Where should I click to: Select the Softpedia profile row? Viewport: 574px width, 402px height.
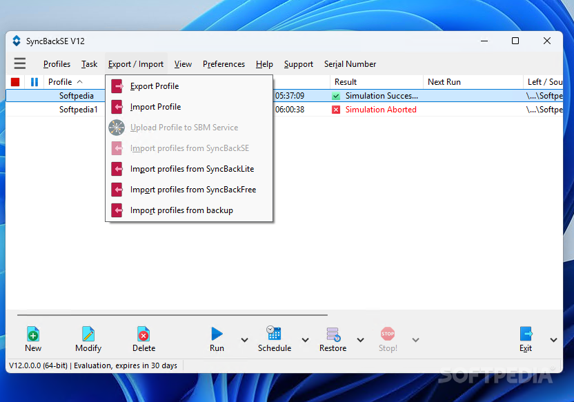(284, 96)
